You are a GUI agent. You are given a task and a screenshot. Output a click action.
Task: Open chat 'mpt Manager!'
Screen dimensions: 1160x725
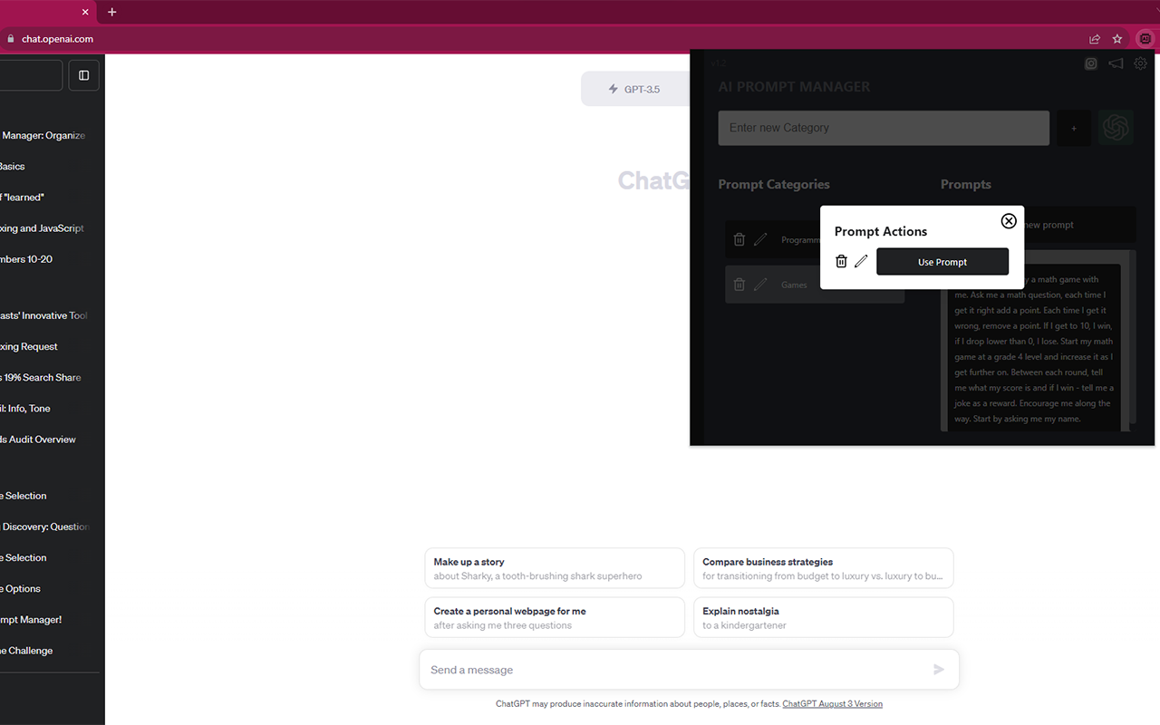pos(31,620)
